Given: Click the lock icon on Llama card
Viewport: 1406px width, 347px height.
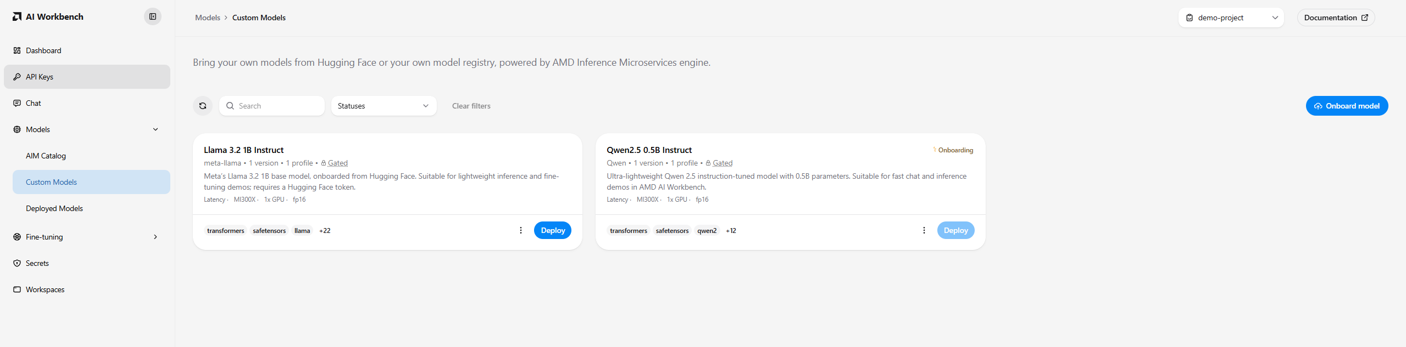Looking at the screenshot, I should pos(324,163).
